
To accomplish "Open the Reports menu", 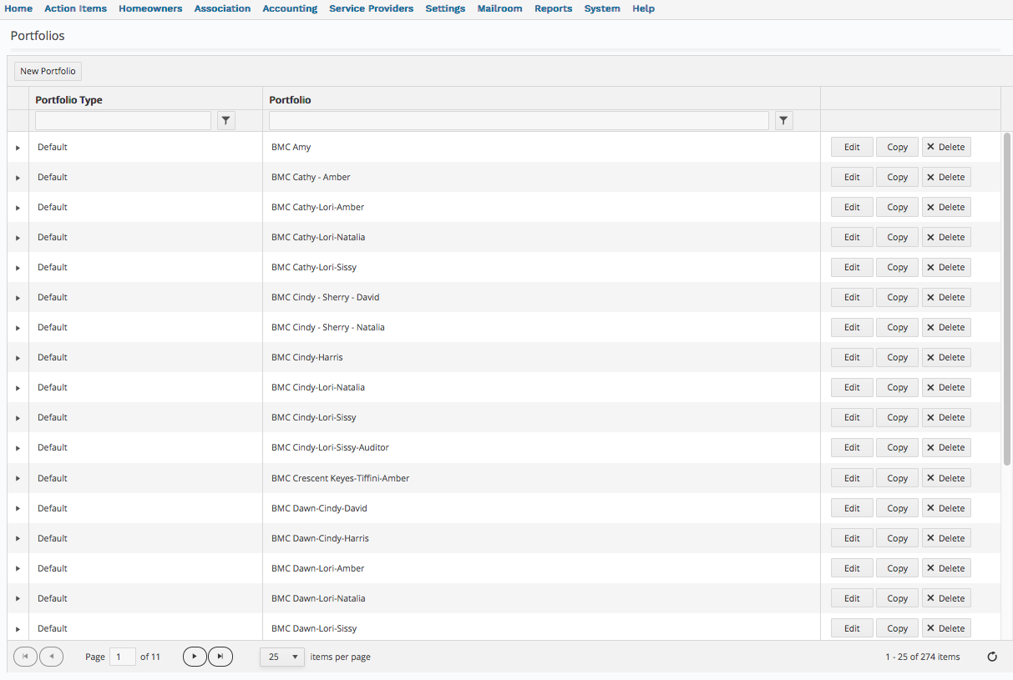I will pyautogui.click(x=554, y=8).
